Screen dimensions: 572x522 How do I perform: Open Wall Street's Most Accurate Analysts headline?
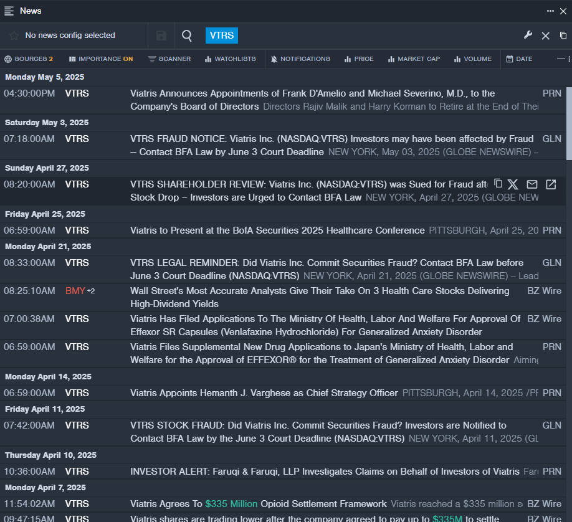pyautogui.click(x=320, y=297)
